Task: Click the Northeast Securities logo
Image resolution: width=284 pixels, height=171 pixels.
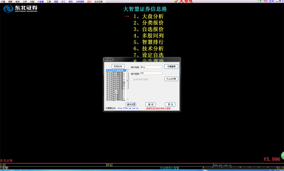Action: pyautogui.click(x=20, y=9)
